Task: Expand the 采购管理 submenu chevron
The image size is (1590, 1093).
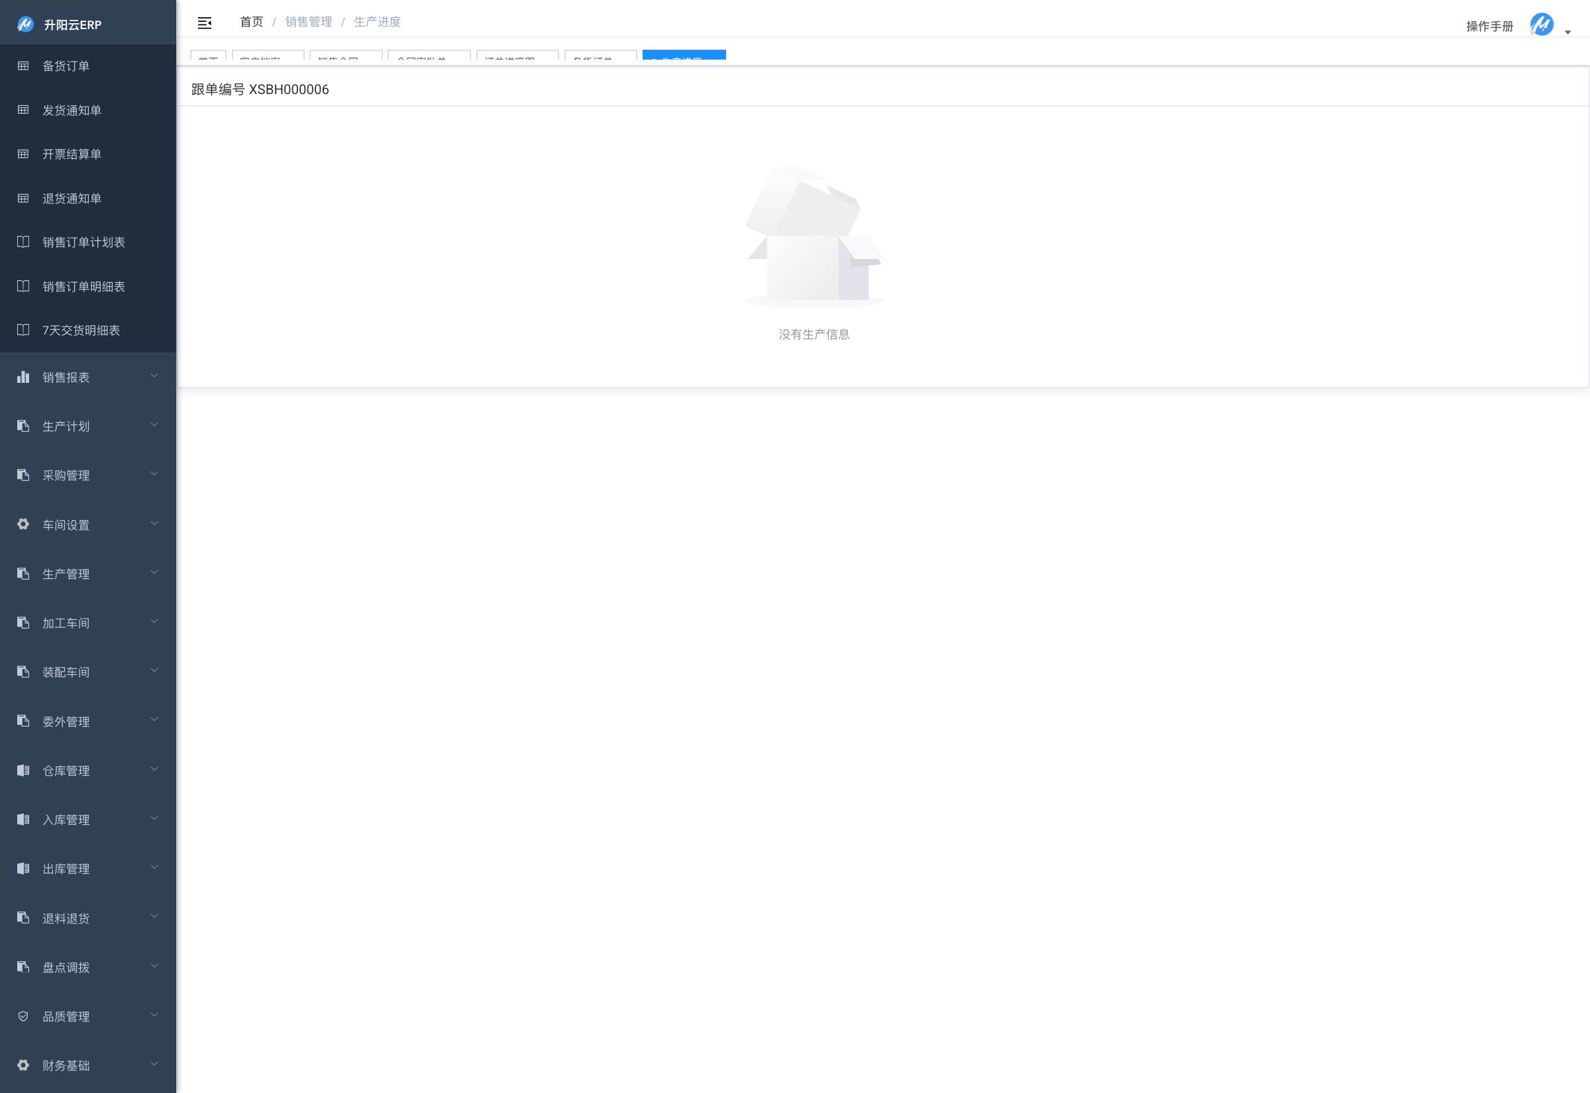Action: [154, 474]
